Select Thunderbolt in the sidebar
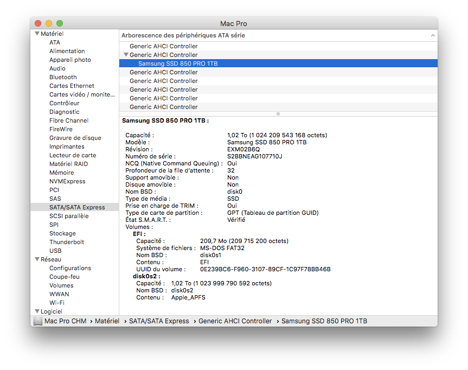 pos(67,241)
